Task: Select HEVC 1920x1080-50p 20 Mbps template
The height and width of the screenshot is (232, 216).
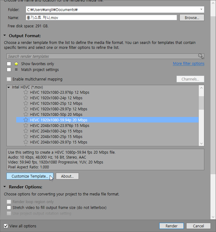Action: (x=56, y=114)
